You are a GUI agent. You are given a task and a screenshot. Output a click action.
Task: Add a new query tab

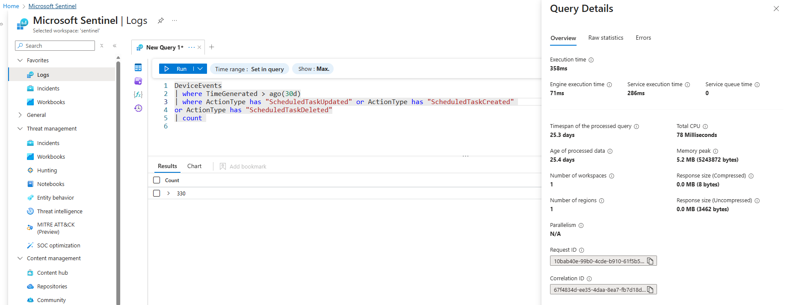pyautogui.click(x=211, y=47)
